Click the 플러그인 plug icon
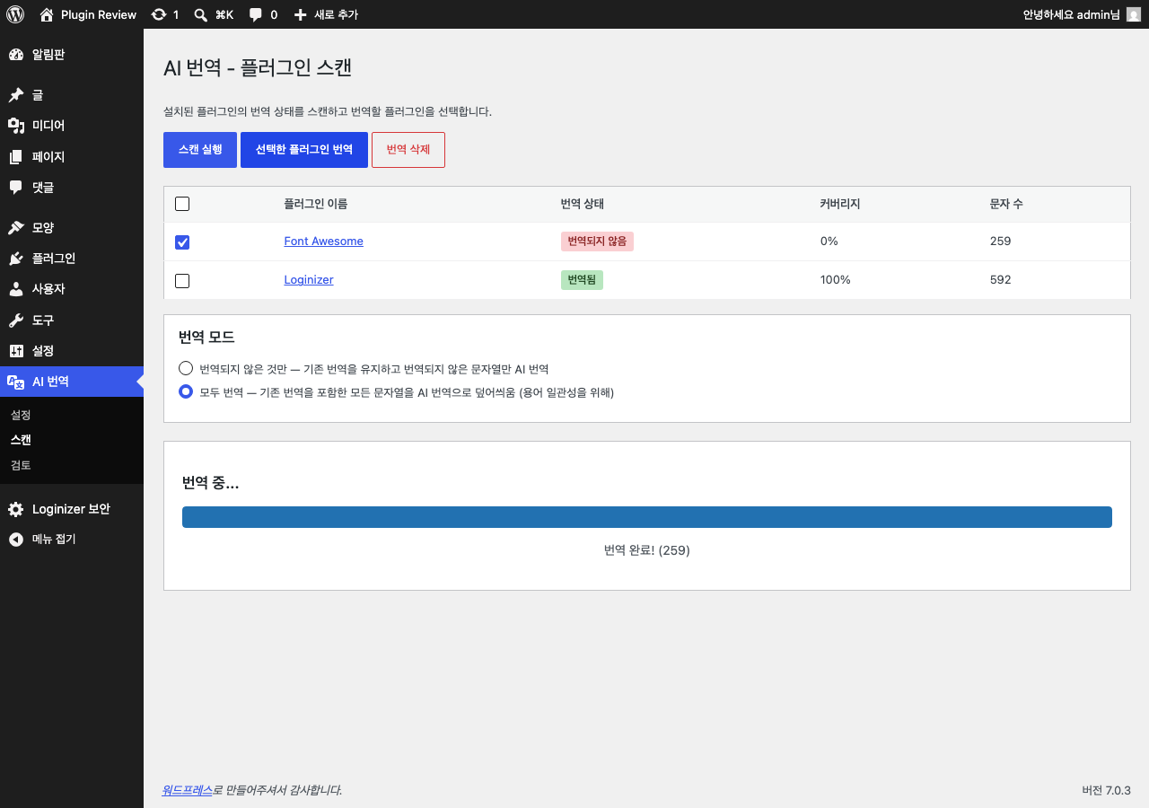The width and height of the screenshot is (1149, 808). 16,259
